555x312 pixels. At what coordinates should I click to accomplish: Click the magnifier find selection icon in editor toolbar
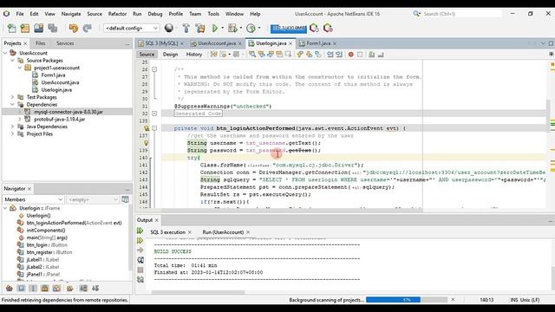(x=252, y=54)
